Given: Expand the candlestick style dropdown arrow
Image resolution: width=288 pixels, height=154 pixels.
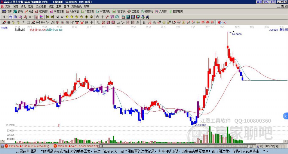Looking at the screenshot, I should click(x=33, y=17).
